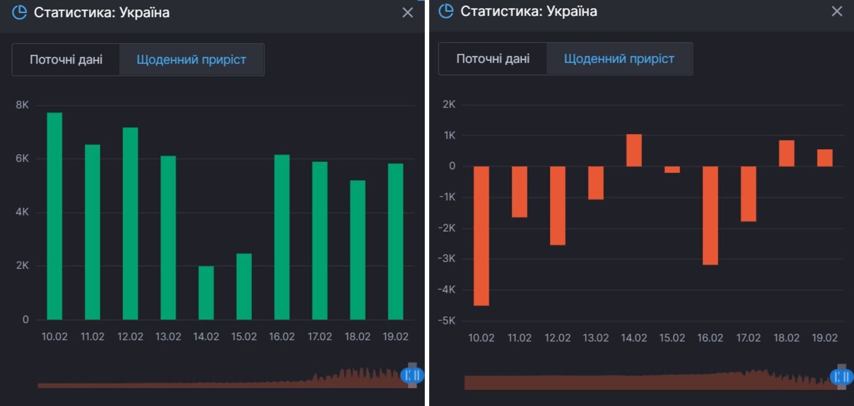Select the green bar for 16.02
The image size is (854, 406).
(x=282, y=237)
